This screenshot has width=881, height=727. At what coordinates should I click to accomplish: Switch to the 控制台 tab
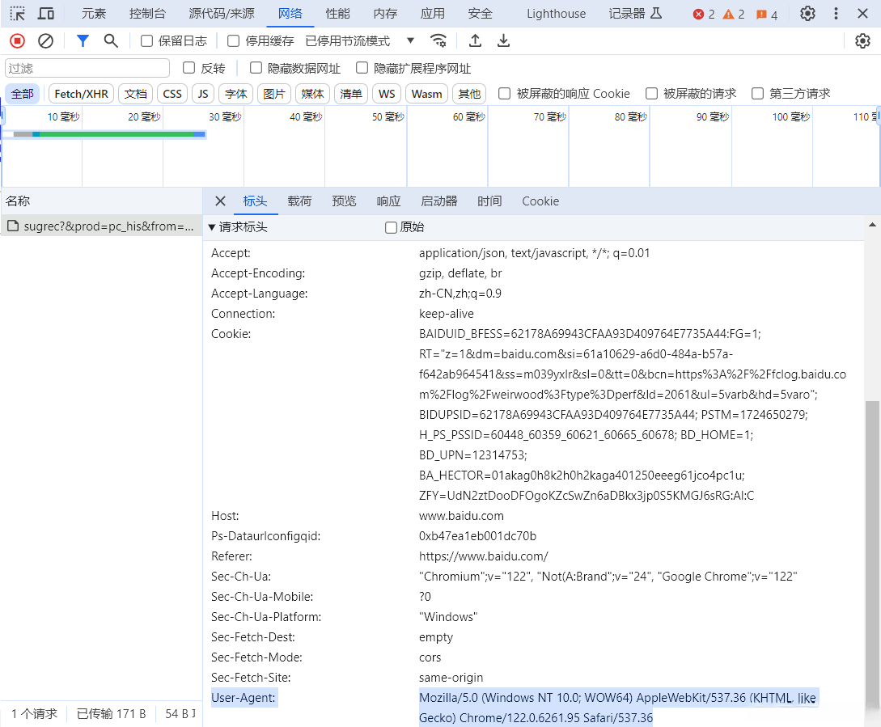[147, 14]
